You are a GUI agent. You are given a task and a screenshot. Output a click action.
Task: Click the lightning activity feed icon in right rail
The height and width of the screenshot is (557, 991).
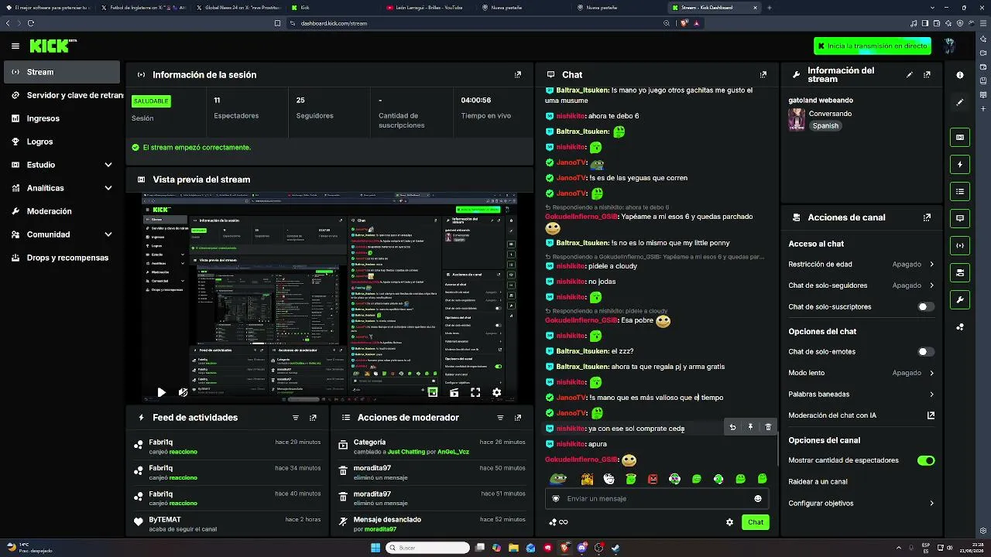coord(960,165)
